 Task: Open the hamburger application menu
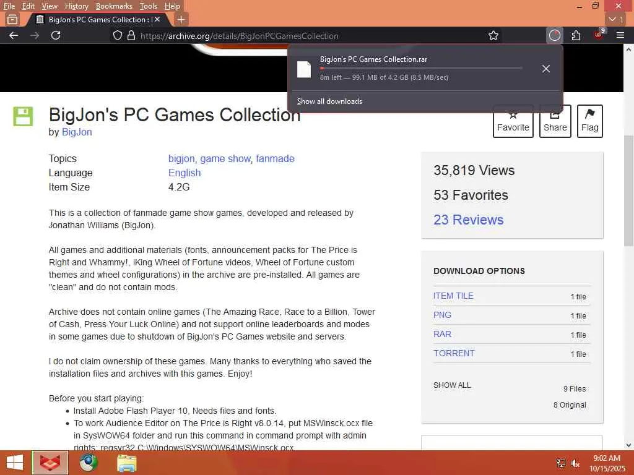620,35
